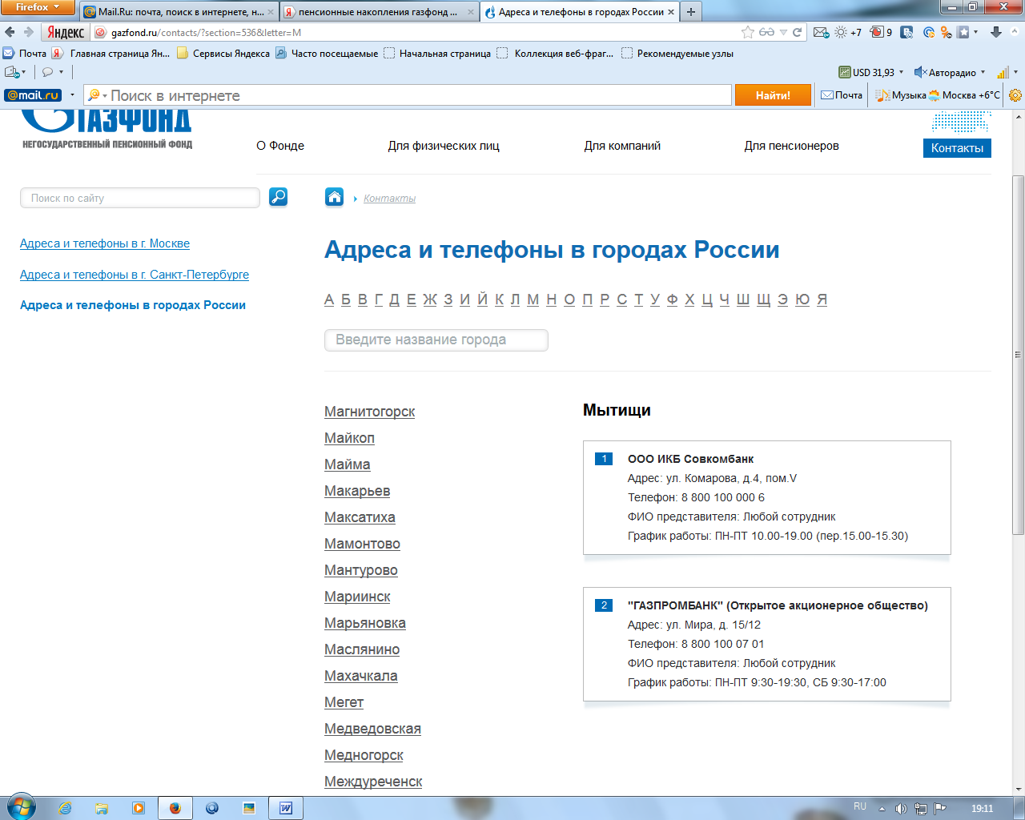Click the @mail.ru logo button
This screenshot has height=820, width=1025.
coord(33,95)
